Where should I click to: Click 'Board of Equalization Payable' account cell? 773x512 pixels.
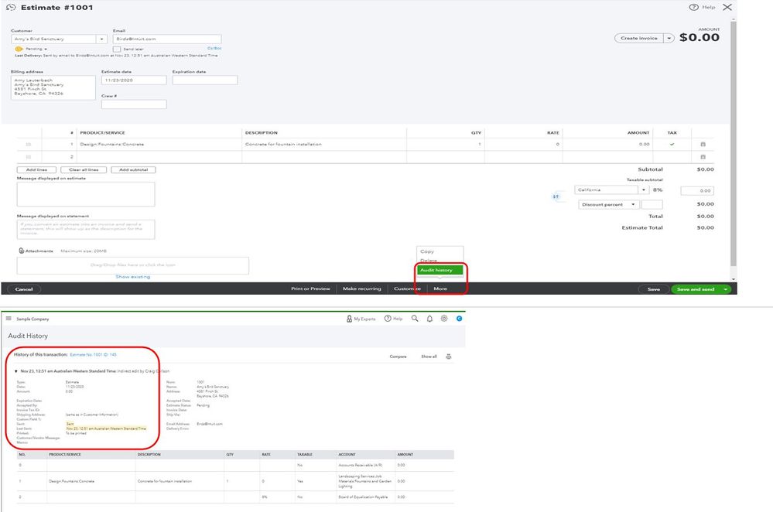[364, 497]
